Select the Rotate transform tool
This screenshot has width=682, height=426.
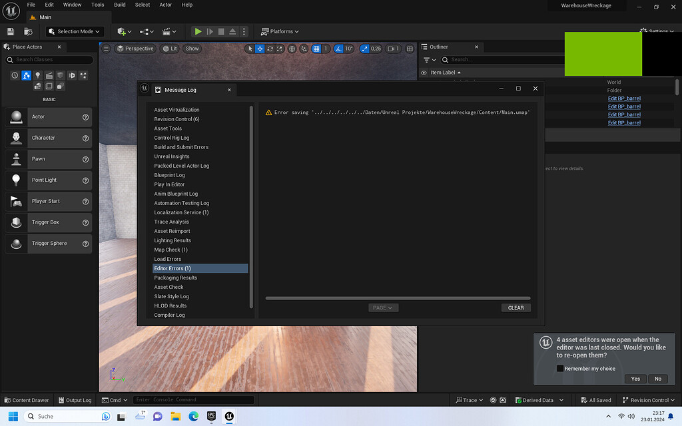270,48
